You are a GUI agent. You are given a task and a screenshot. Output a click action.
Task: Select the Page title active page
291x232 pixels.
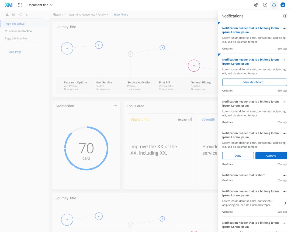[25, 24]
